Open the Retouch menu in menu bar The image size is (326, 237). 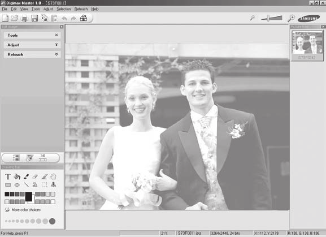point(81,9)
